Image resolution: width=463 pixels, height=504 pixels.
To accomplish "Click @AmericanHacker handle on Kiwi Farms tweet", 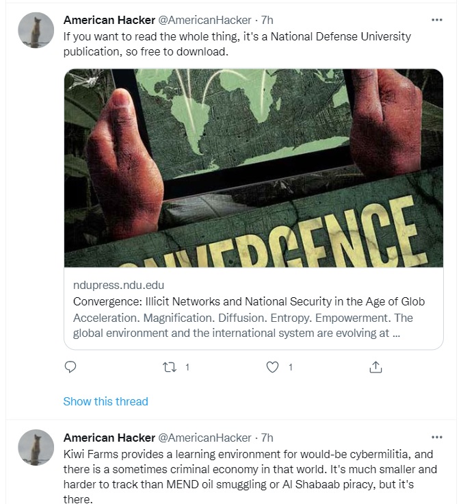I will tap(205, 438).
